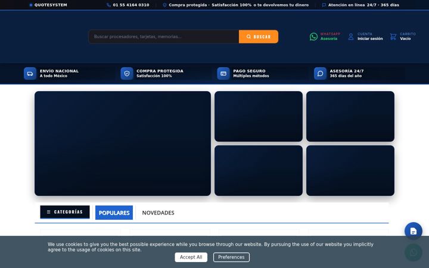Click 'Satisfacción 100% o te devolvemos tu dinero' text
429x268 pixels.
[x=260, y=5]
